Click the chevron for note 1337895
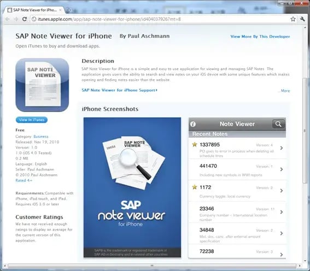Viewport: 310px width, 271px height. click(x=282, y=148)
